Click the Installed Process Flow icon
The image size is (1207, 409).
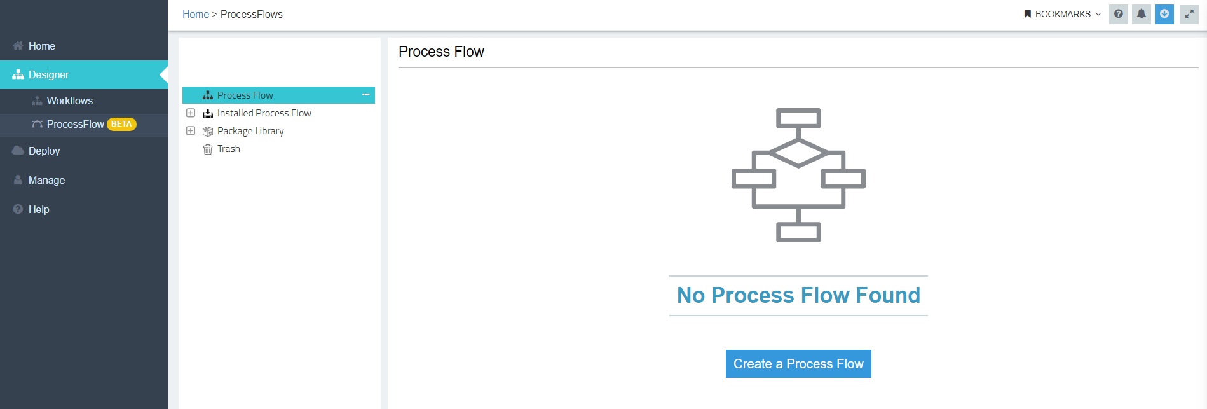coord(208,113)
